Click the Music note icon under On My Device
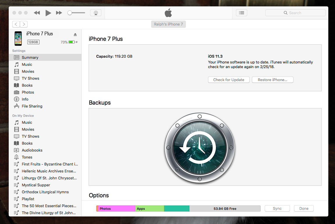The image size is (335, 224). [17, 122]
